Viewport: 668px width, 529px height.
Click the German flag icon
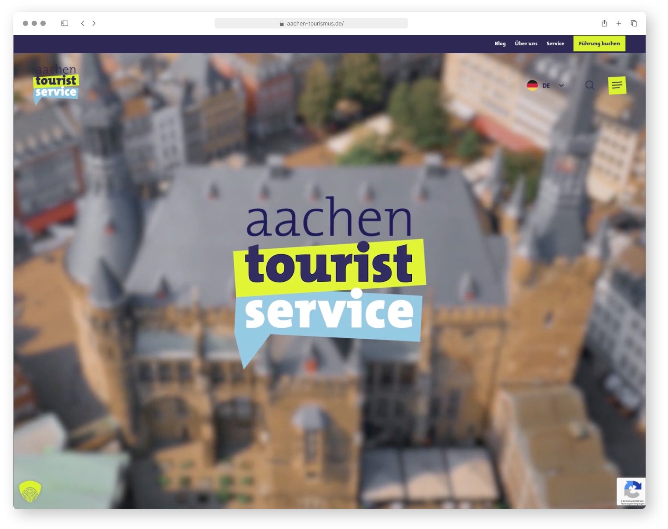pos(532,85)
